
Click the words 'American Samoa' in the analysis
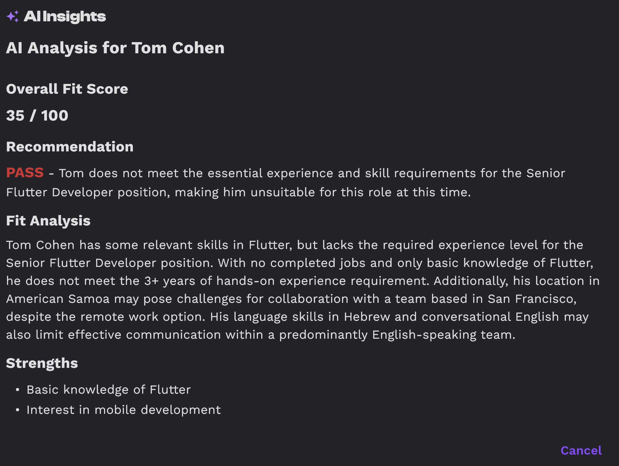pos(58,299)
